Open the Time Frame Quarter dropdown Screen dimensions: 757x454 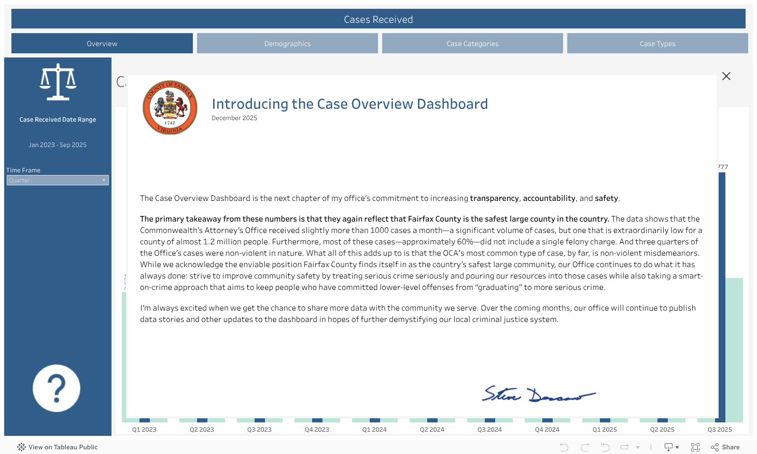[58, 180]
